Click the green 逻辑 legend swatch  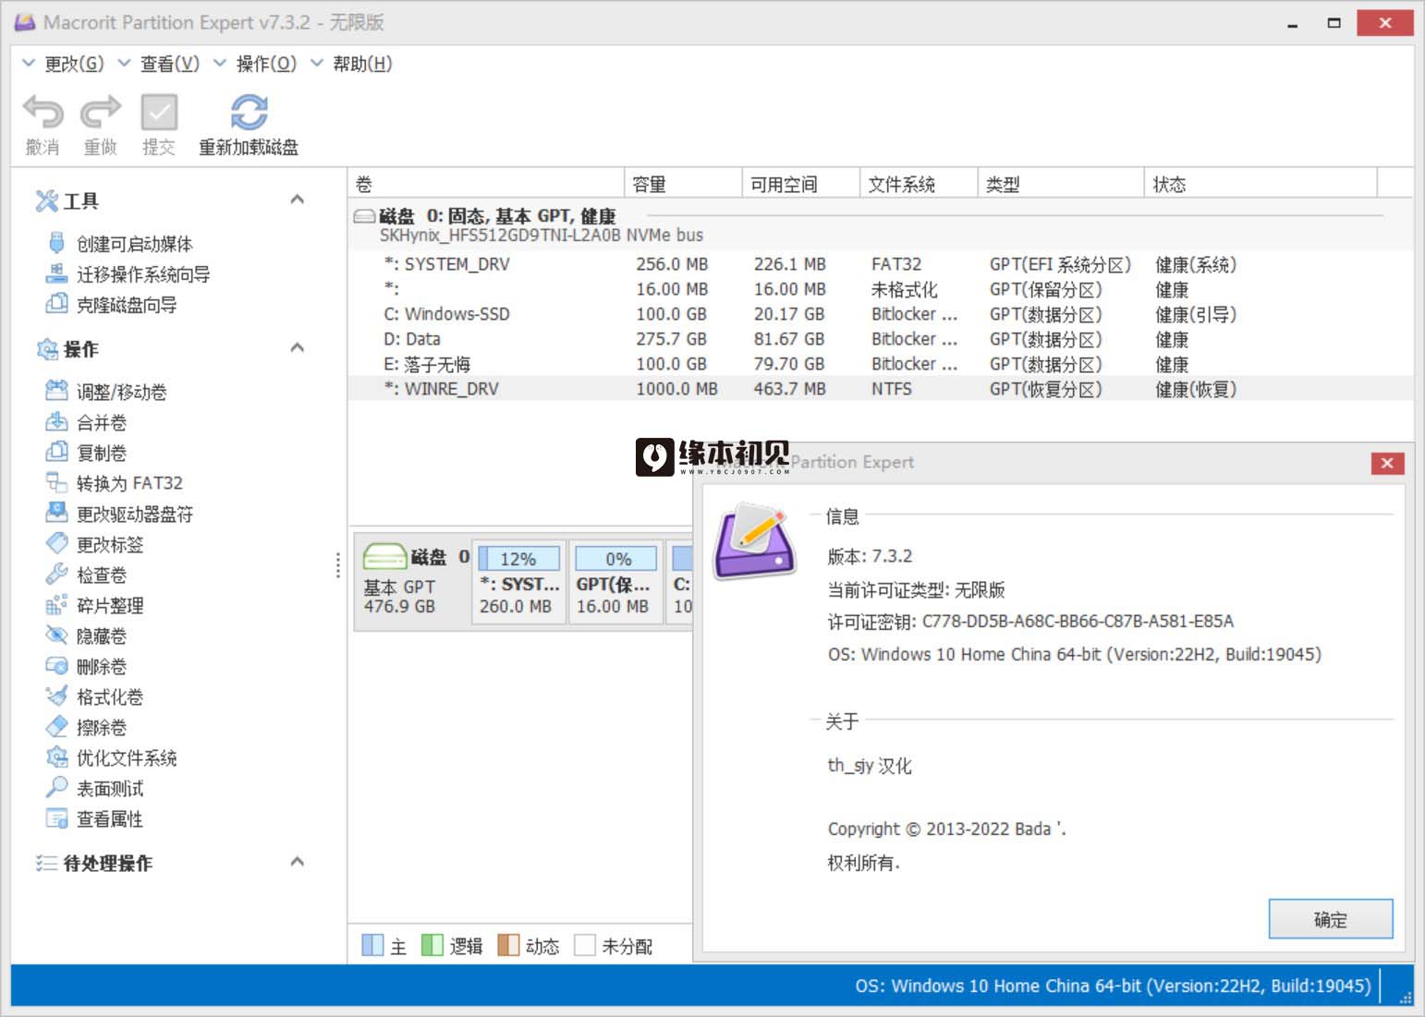click(x=432, y=945)
